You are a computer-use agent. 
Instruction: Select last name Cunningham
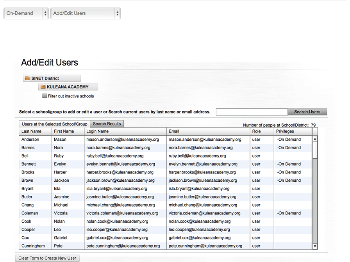click(33, 246)
